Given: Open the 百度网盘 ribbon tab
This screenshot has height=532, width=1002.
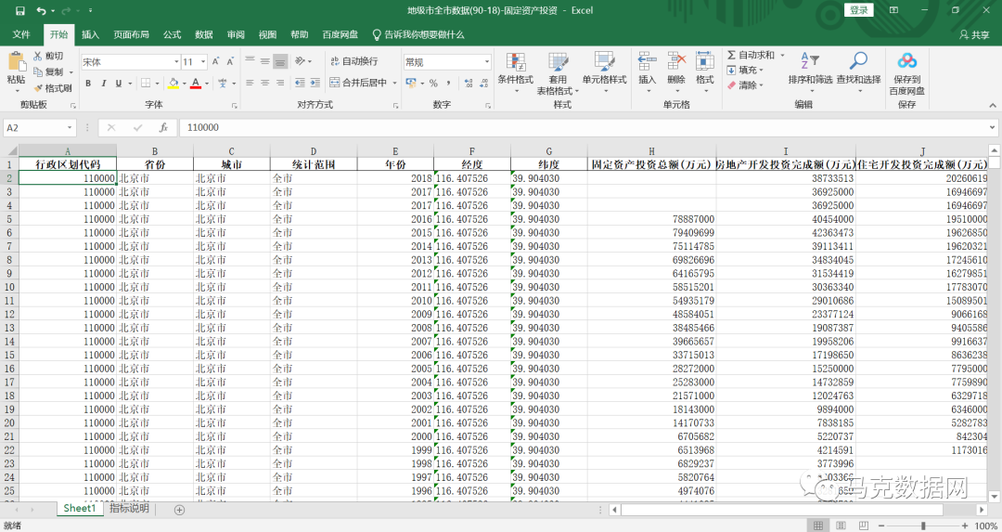Looking at the screenshot, I should coord(340,34).
